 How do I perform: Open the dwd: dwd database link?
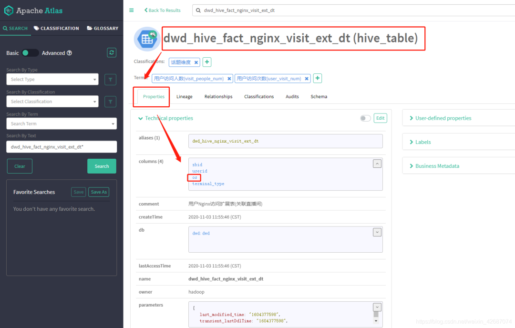click(201, 234)
